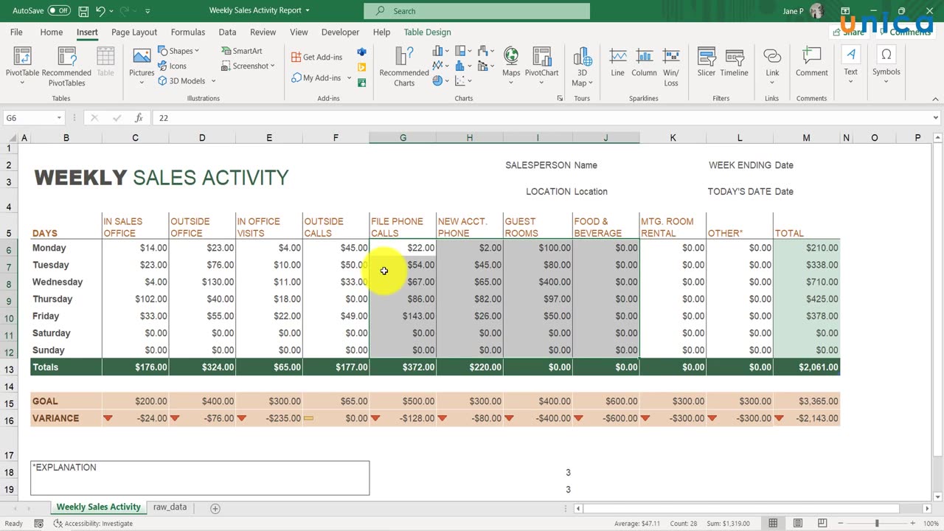
Task: Click the Insert Function fx button
Action: [x=139, y=118]
